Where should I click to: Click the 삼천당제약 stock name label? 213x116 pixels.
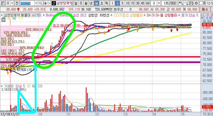pos(65,3)
